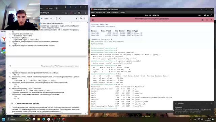Click the Yandex desktop shortcut icon
Screen dimensions: 216x122
[4, 39]
